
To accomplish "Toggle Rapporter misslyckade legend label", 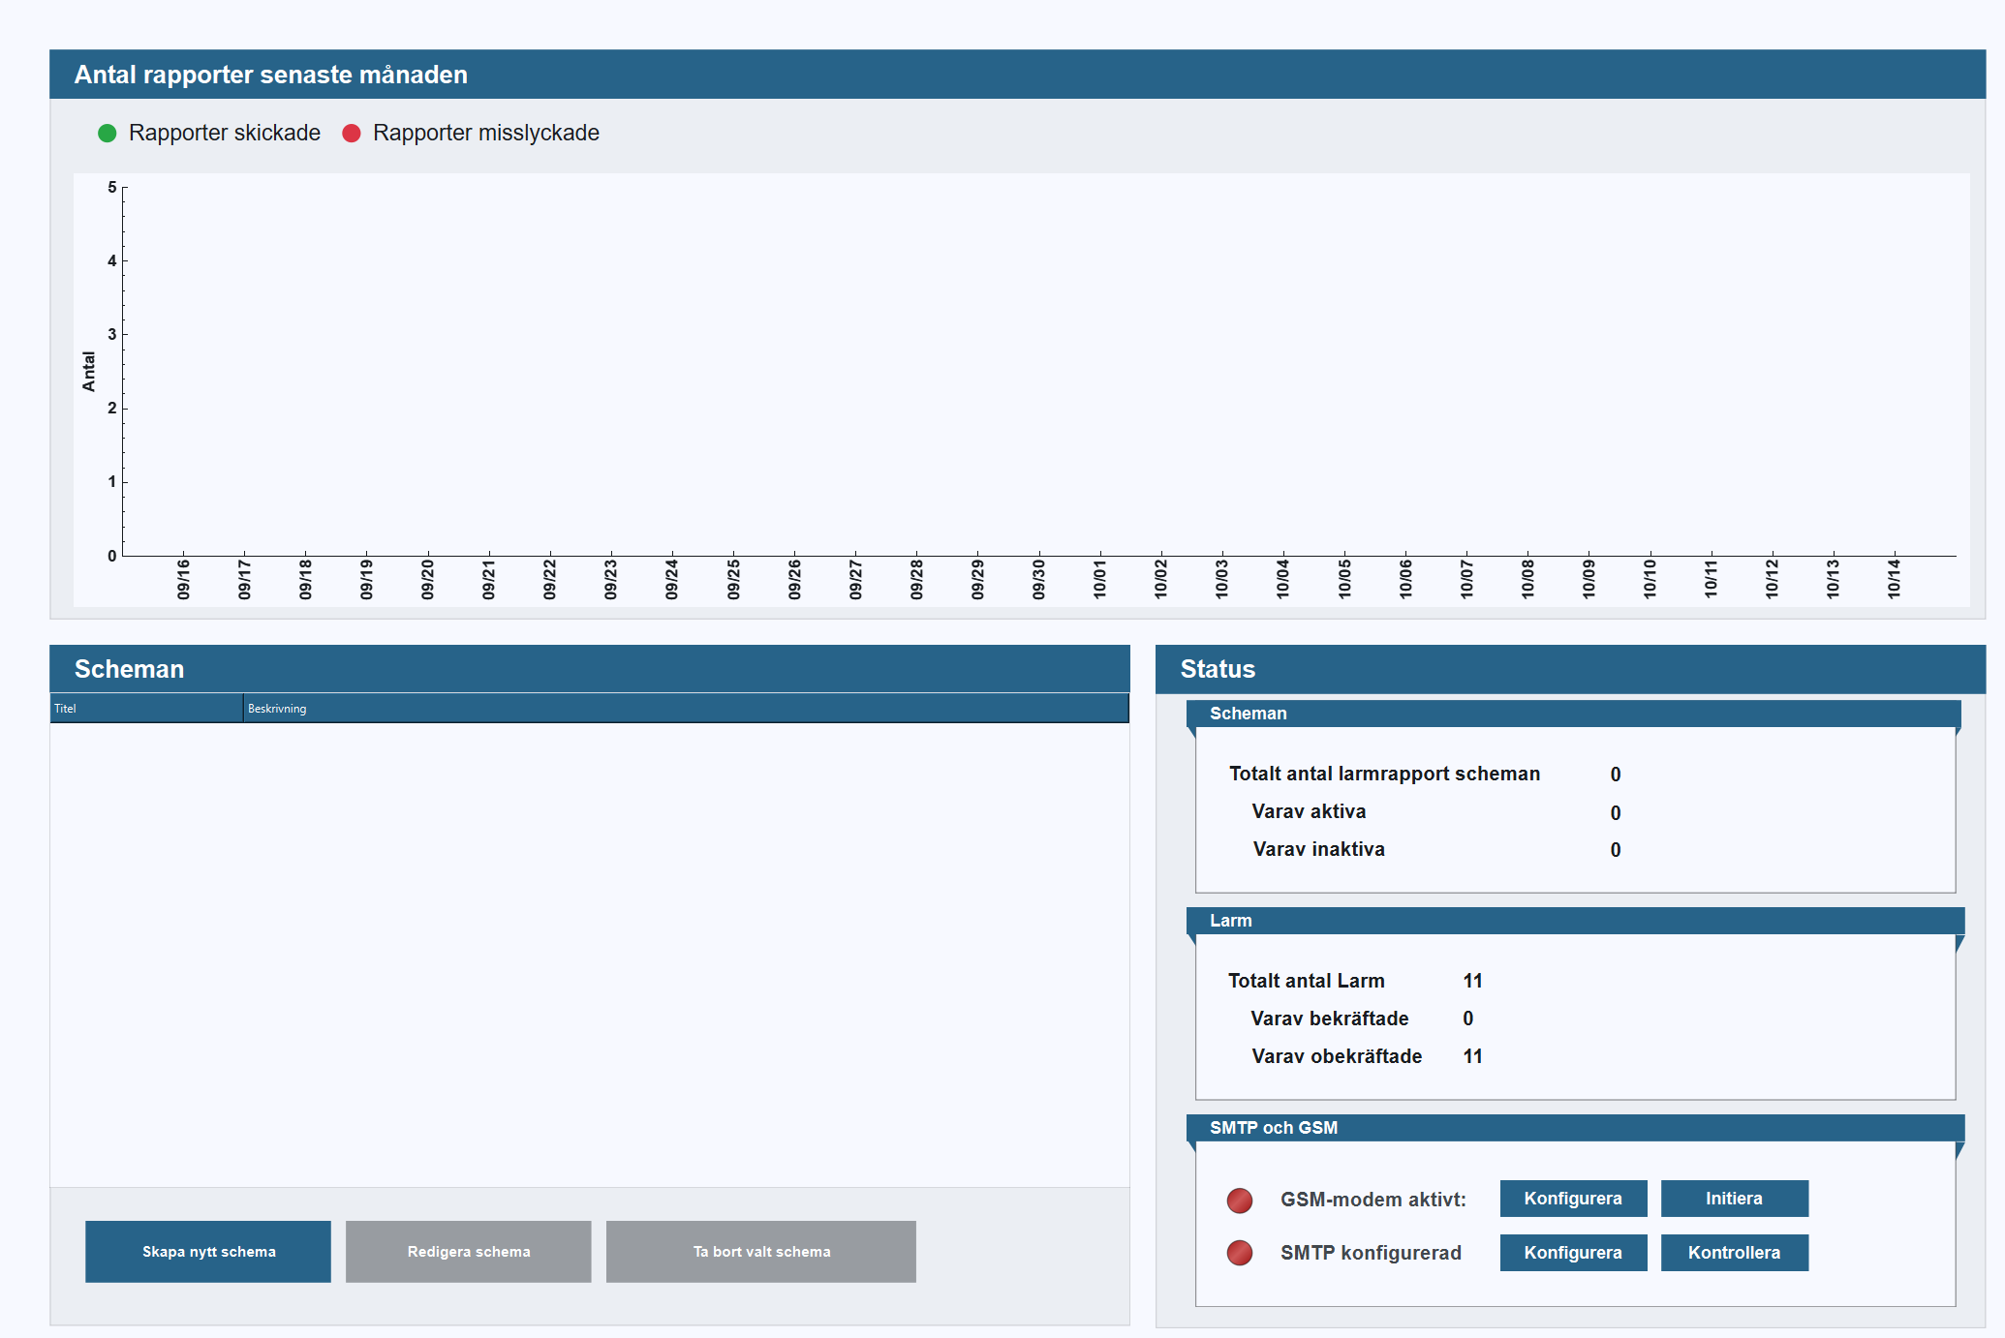I will tap(485, 134).
